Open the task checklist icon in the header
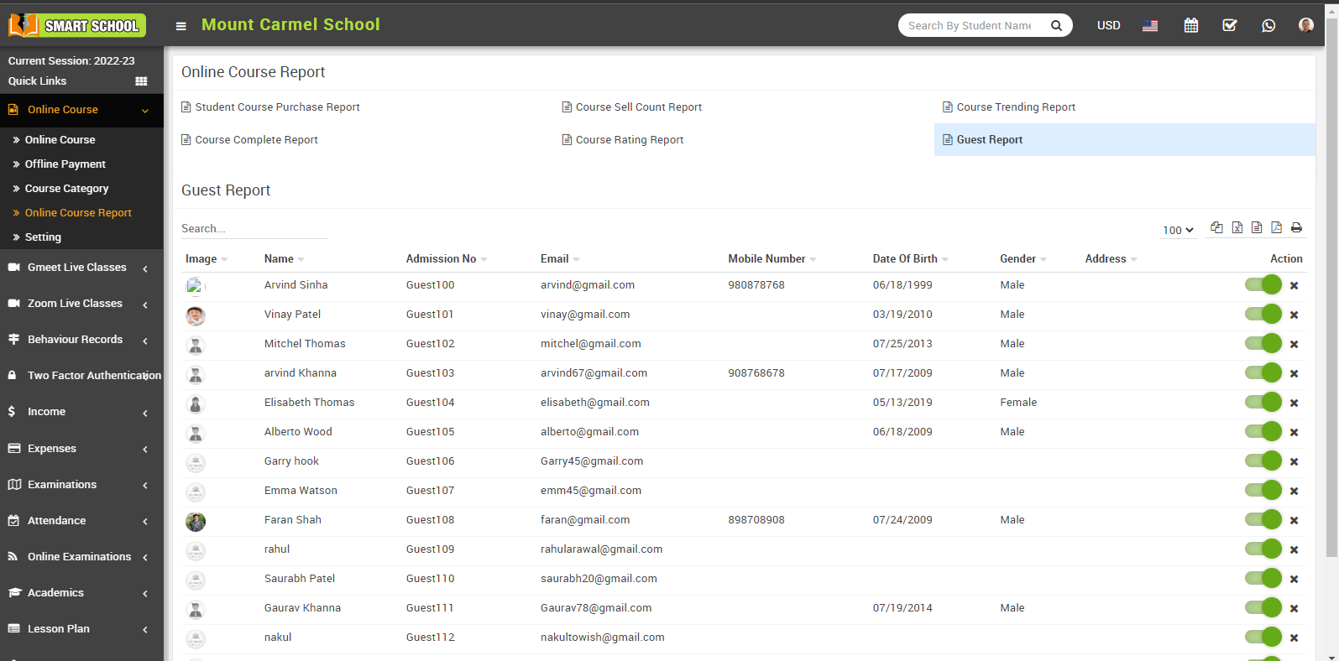The height and width of the screenshot is (661, 1339). click(x=1229, y=25)
